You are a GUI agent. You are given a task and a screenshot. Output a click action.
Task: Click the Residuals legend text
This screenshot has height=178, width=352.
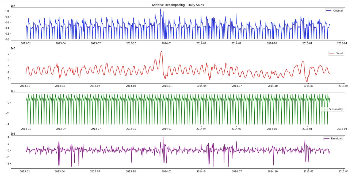pyautogui.click(x=337, y=139)
